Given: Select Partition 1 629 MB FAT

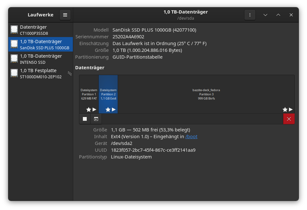Looking at the screenshot, I should pos(89,93).
